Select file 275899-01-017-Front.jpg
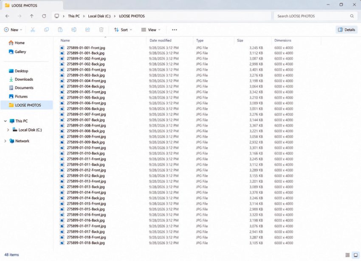 click(86, 226)
